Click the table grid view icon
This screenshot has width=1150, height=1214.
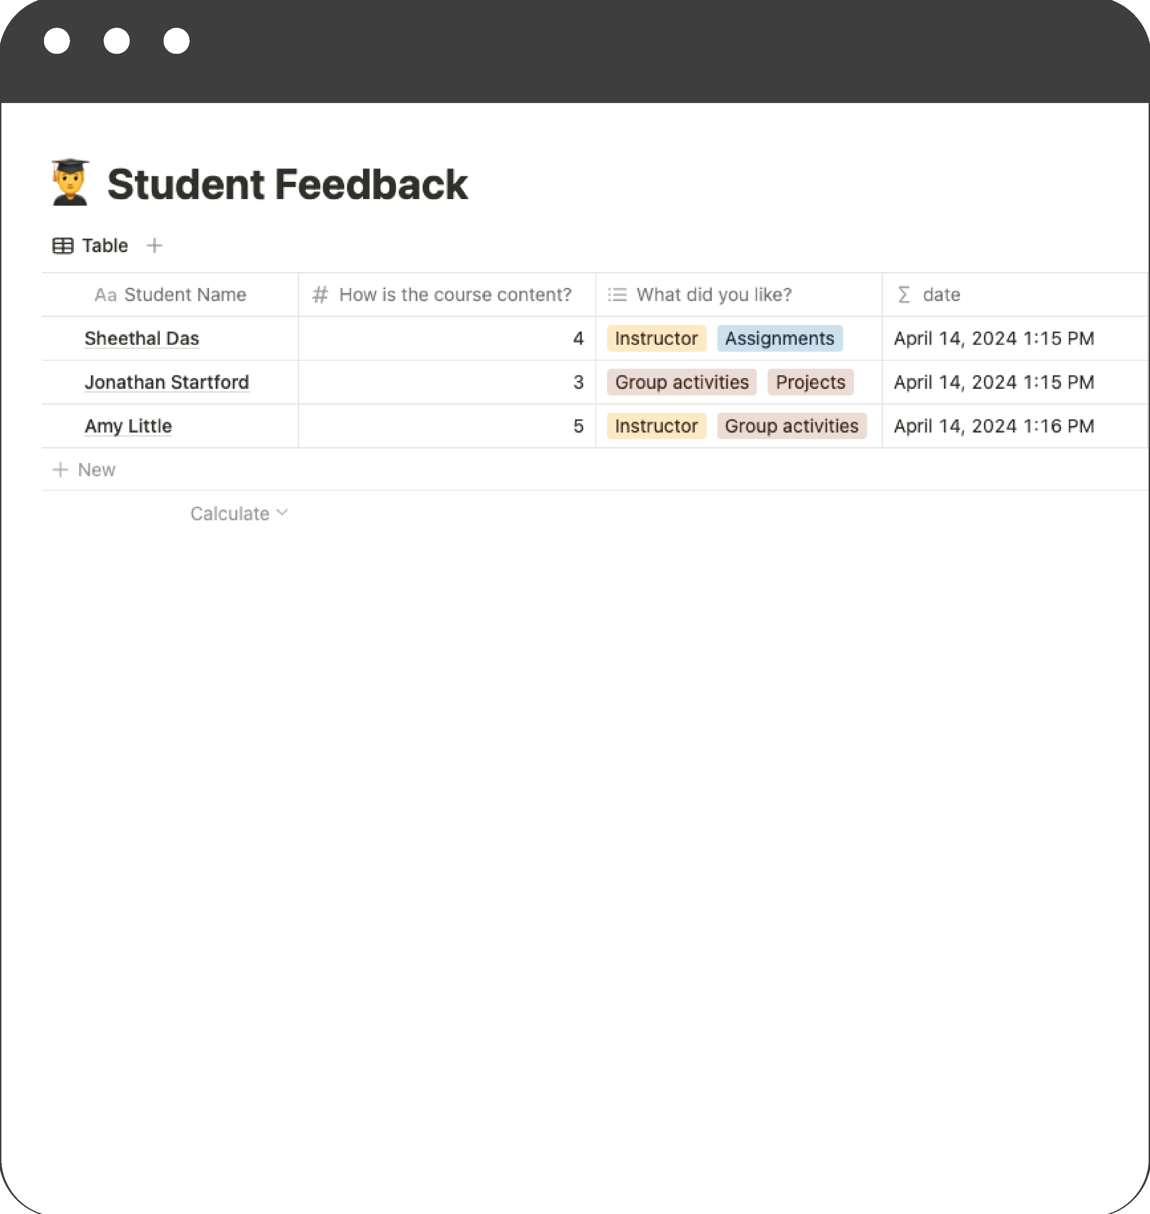pyautogui.click(x=63, y=246)
